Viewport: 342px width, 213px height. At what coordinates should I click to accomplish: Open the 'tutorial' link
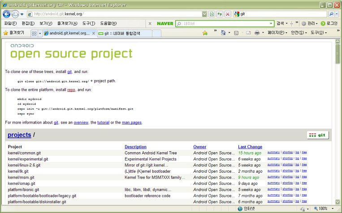103,123
